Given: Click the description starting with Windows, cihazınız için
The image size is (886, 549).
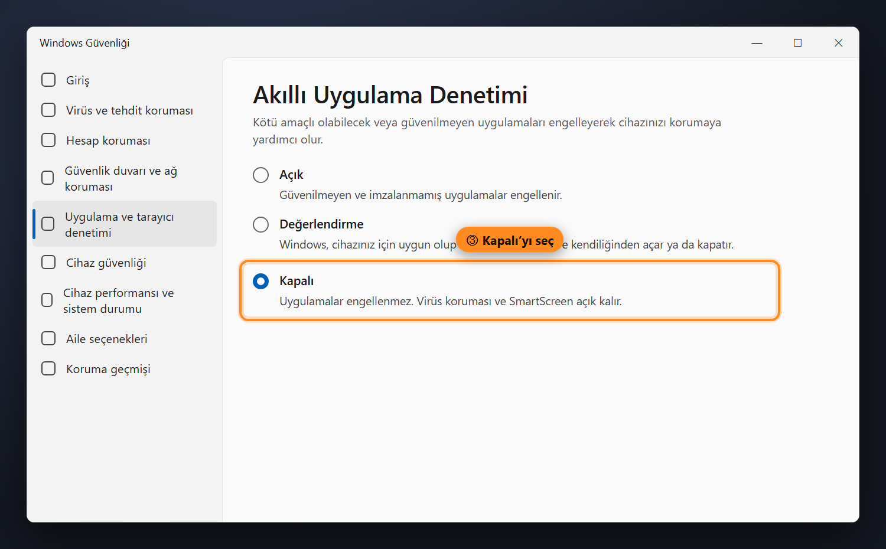Looking at the screenshot, I should coord(506,244).
